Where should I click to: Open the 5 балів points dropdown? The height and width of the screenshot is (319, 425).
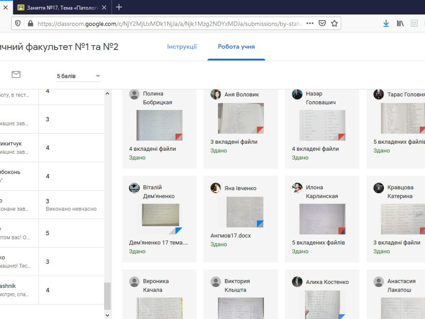(78, 76)
